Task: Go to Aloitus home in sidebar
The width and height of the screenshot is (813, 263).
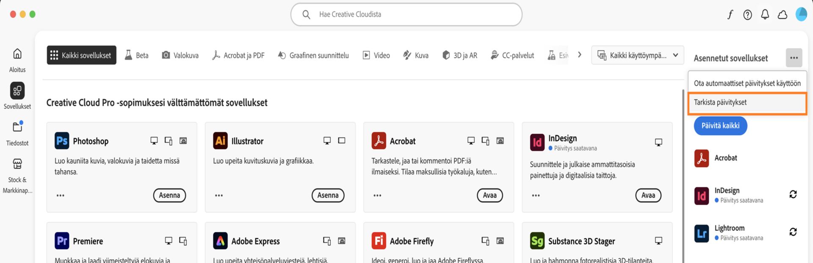Action: (17, 59)
